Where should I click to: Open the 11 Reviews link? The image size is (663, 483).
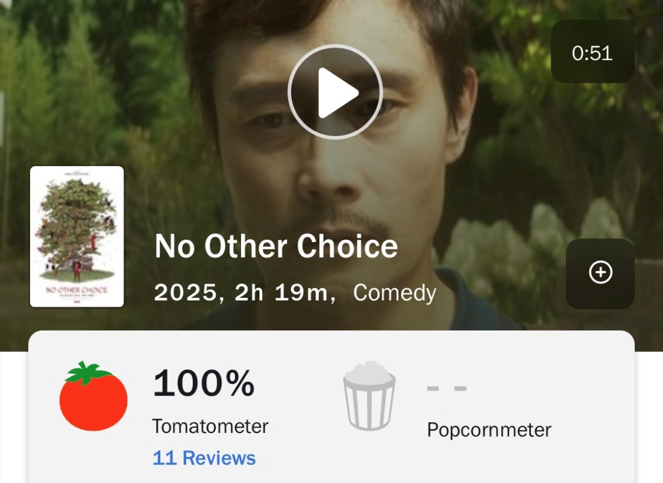point(204,458)
